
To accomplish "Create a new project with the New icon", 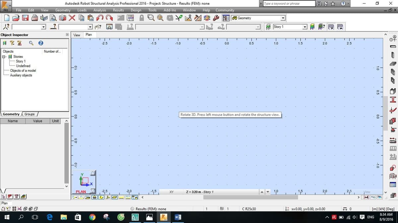I will [x=7, y=18].
